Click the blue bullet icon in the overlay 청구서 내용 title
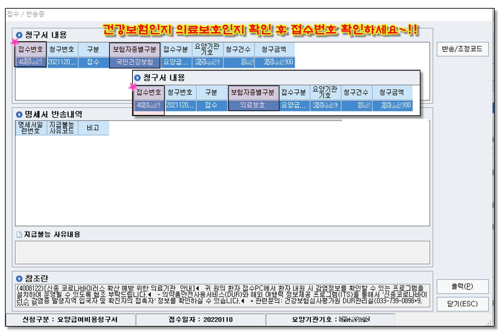Image resolution: width=500 pixels, height=332 pixels. point(137,78)
